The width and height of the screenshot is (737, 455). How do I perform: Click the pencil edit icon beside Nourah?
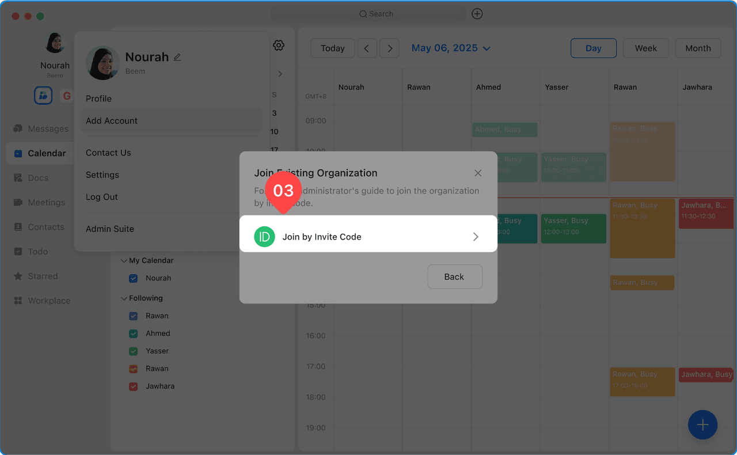coord(177,57)
